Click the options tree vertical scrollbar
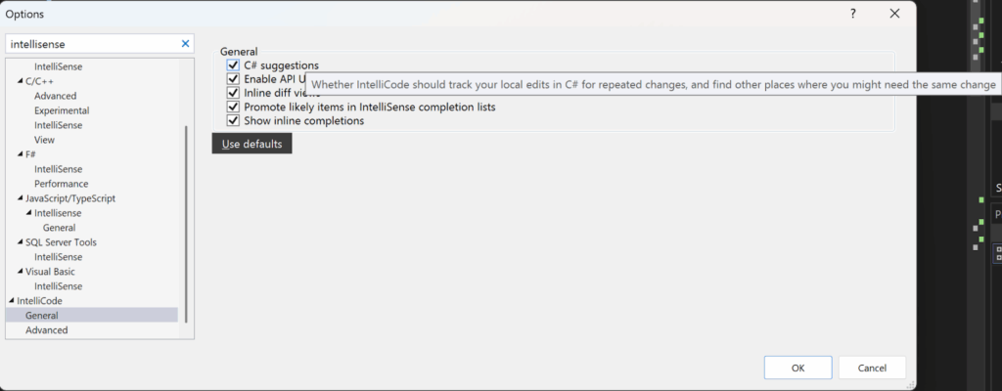This screenshot has height=391, width=1002. pyautogui.click(x=186, y=223)
